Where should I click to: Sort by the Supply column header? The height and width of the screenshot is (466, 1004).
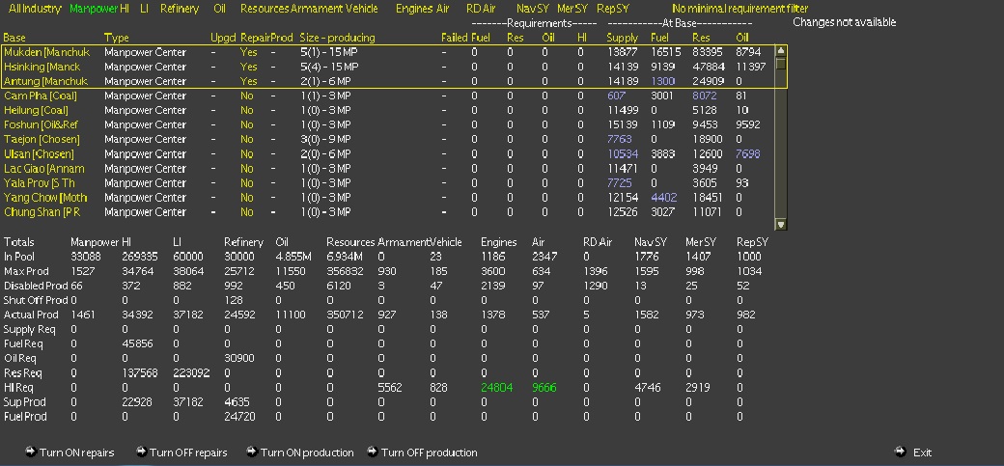(623, 38)
